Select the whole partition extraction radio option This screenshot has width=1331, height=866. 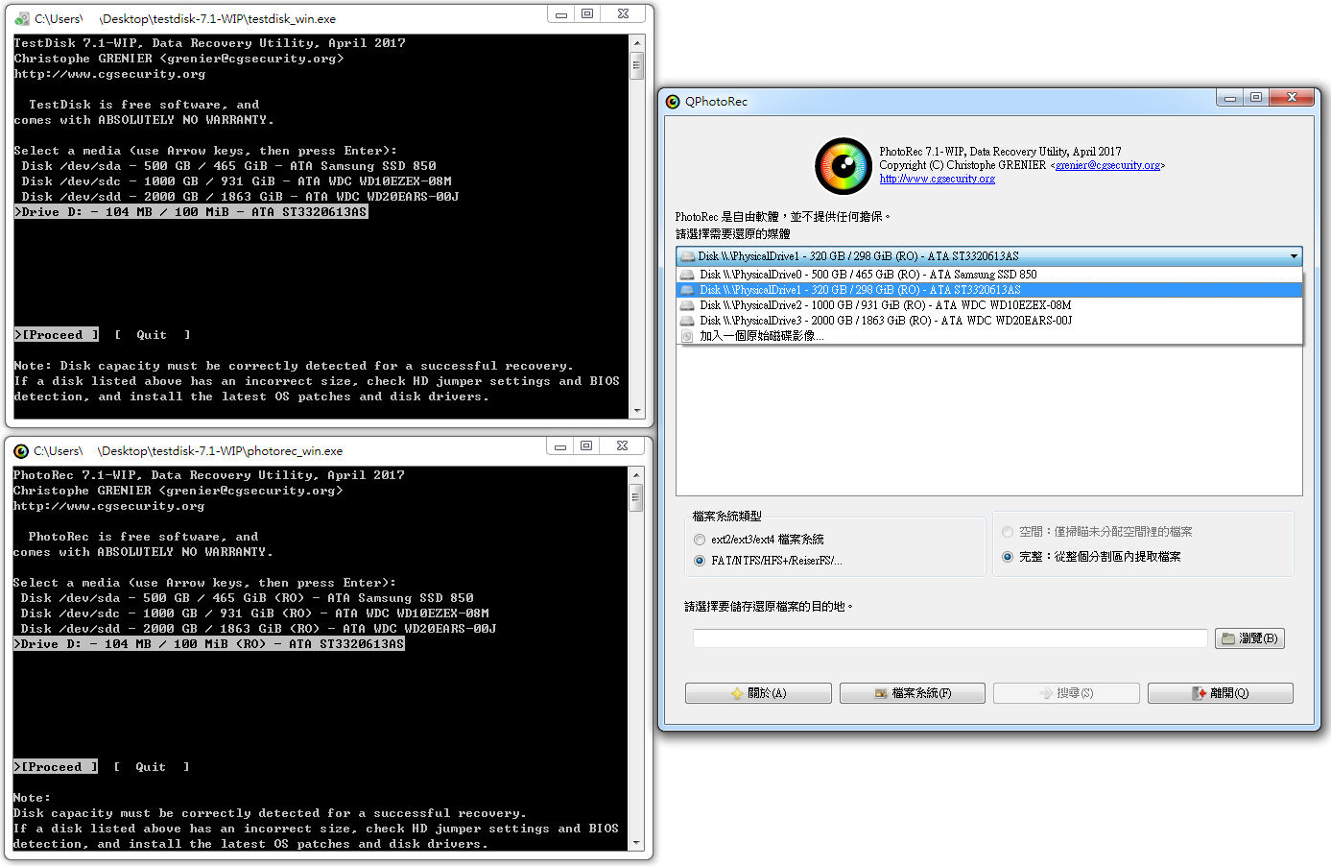1008,557
